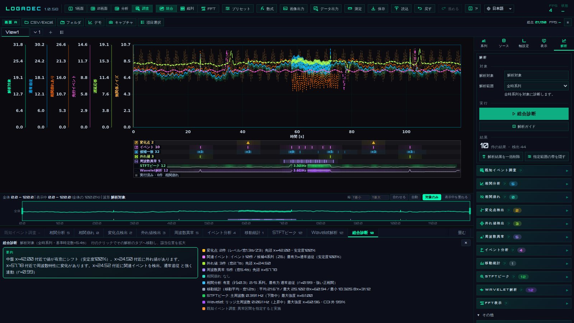574x323 pixels.
Task: Load the デモ demo data
Action: coord(95,22)
